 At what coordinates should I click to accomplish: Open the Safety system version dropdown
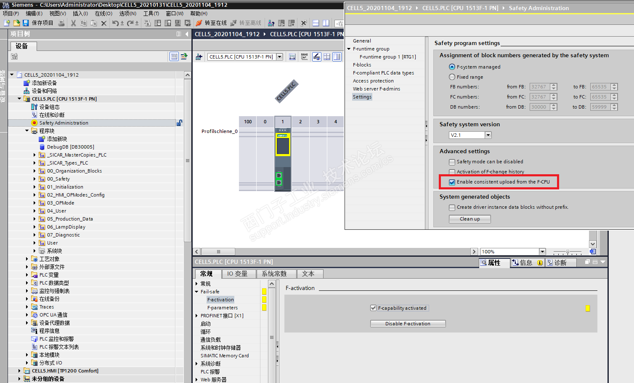click(x=488, y=135)
